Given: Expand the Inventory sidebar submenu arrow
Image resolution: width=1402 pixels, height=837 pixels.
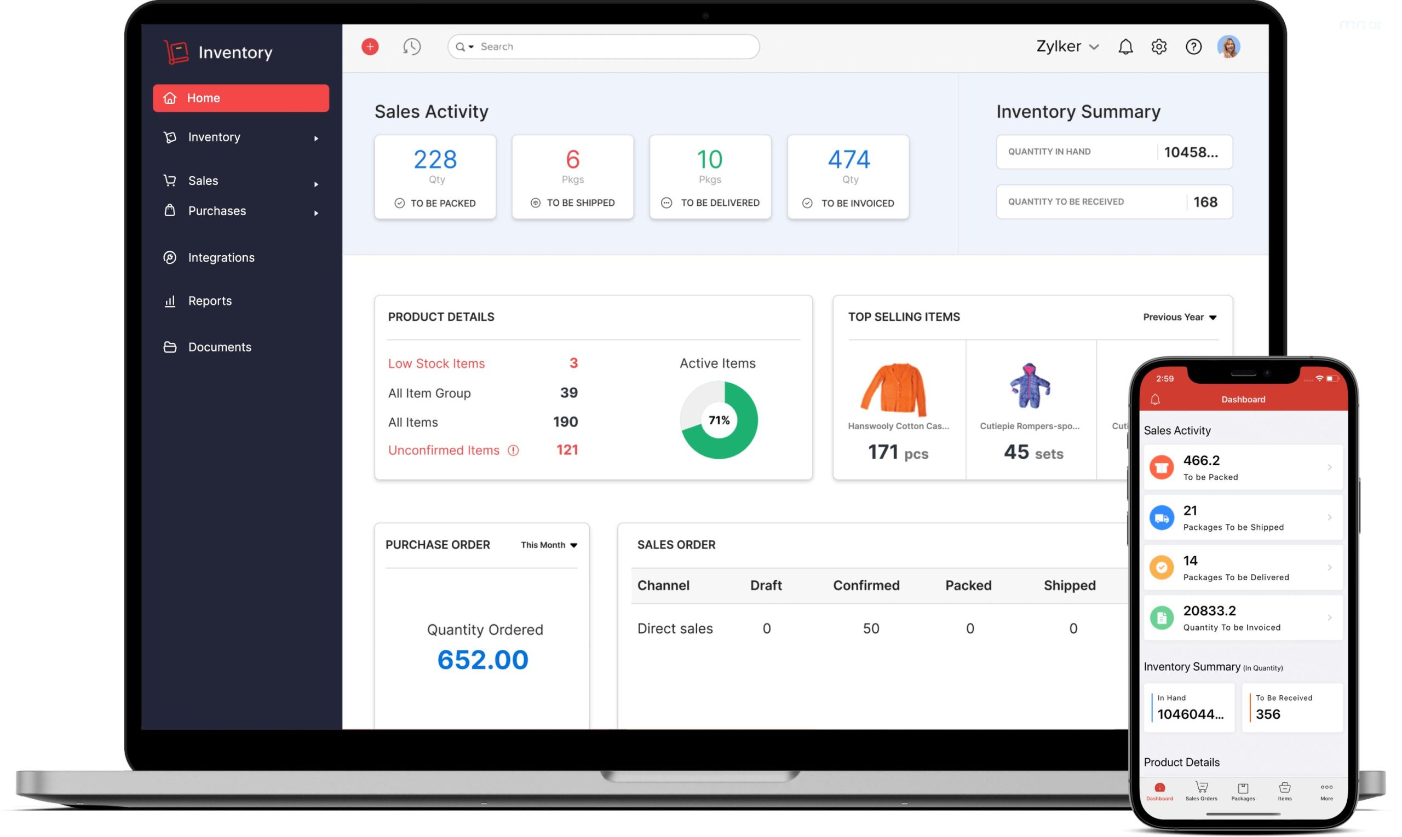Looking at the screenshot, I should [x=316, y=138].
